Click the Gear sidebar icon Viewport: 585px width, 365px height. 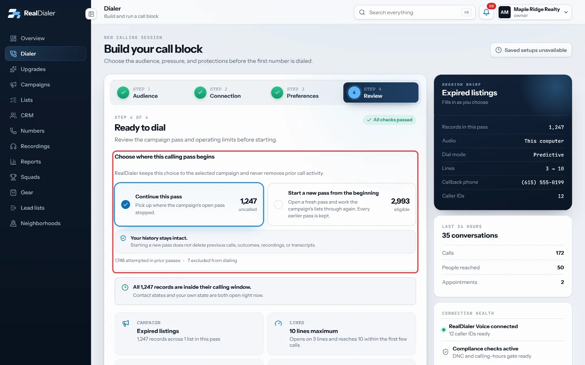point(13,193)
